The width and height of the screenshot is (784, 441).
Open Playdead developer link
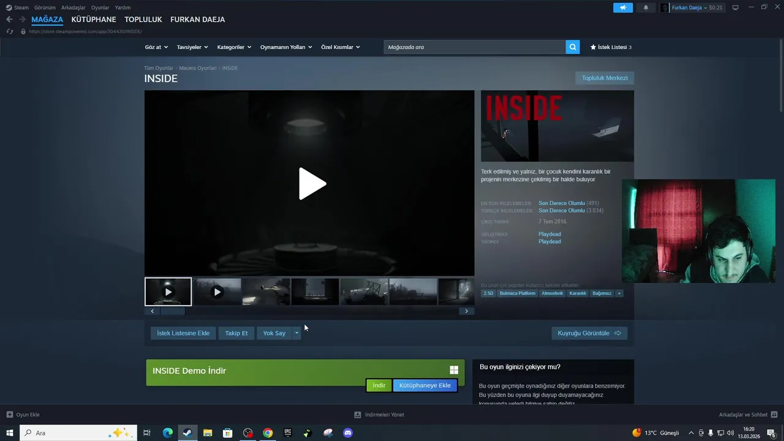coord(549,234)
